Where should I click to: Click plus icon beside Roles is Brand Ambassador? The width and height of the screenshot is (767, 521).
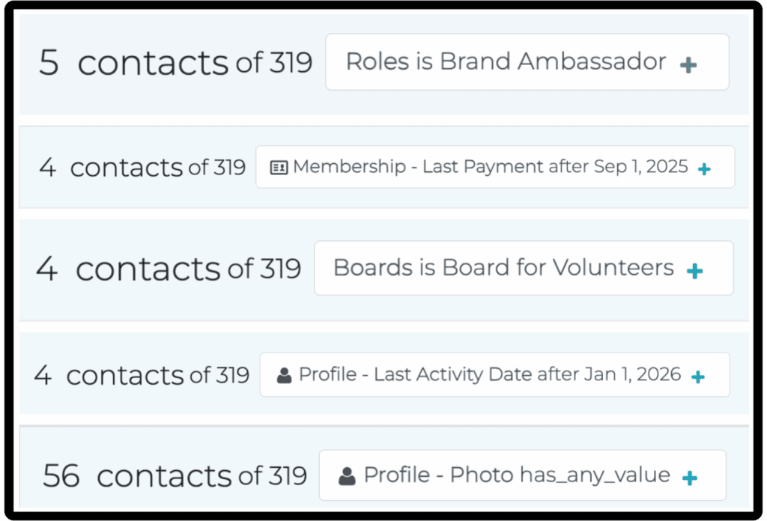point(688,65)
